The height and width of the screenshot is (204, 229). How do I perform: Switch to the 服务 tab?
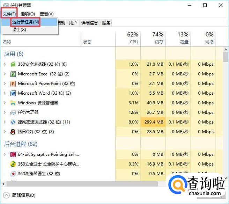[x=106, y=23]
